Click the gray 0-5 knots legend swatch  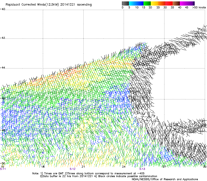pyautogui.click(x=125, y=3)
